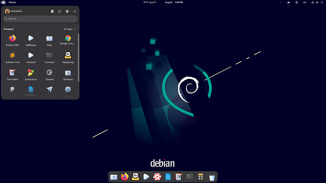Image resolution: width=326 pixels, height=183 pixels.
Task: Open the Software app
Action: (68, 75)
